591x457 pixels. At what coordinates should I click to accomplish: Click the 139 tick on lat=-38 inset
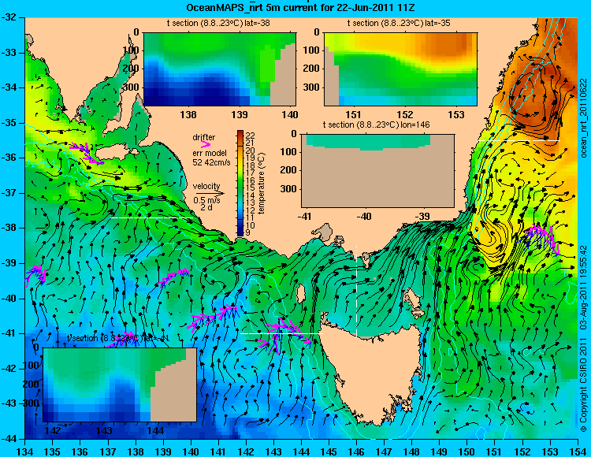(240, 114)
